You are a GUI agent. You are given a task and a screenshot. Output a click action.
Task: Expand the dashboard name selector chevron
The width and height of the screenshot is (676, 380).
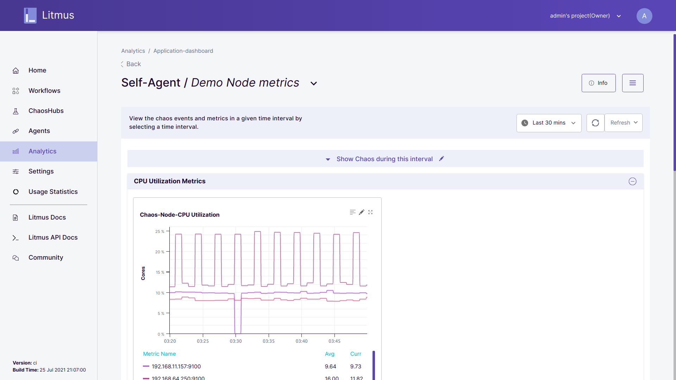[x=313, y=83]
